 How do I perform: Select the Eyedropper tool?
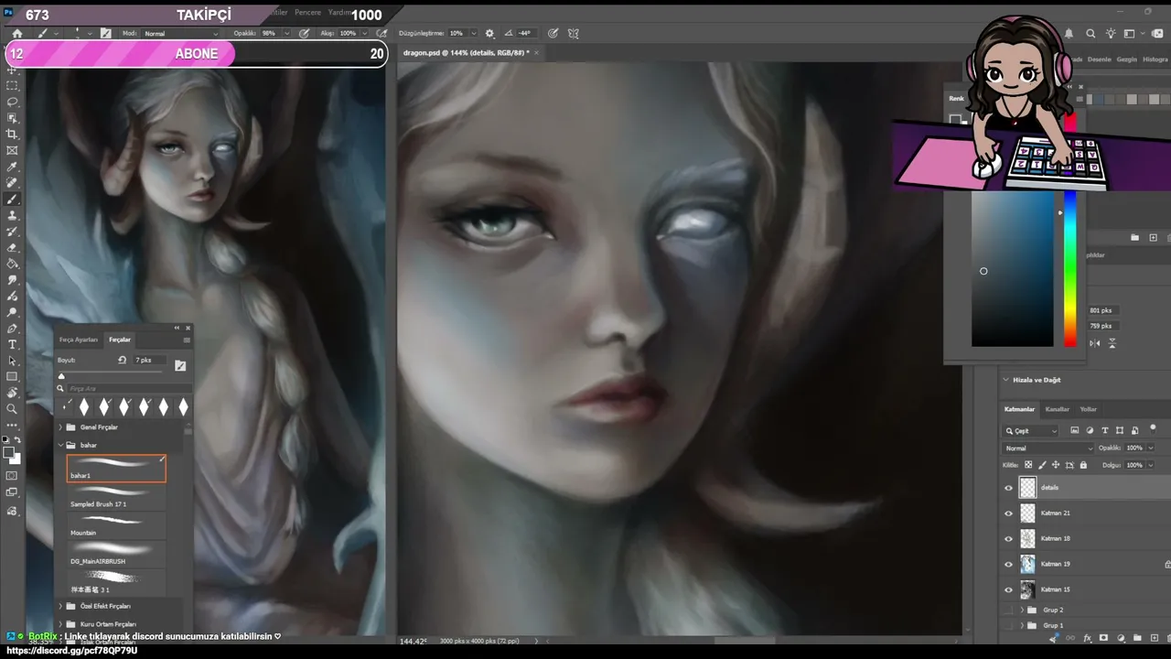(13, 167)
